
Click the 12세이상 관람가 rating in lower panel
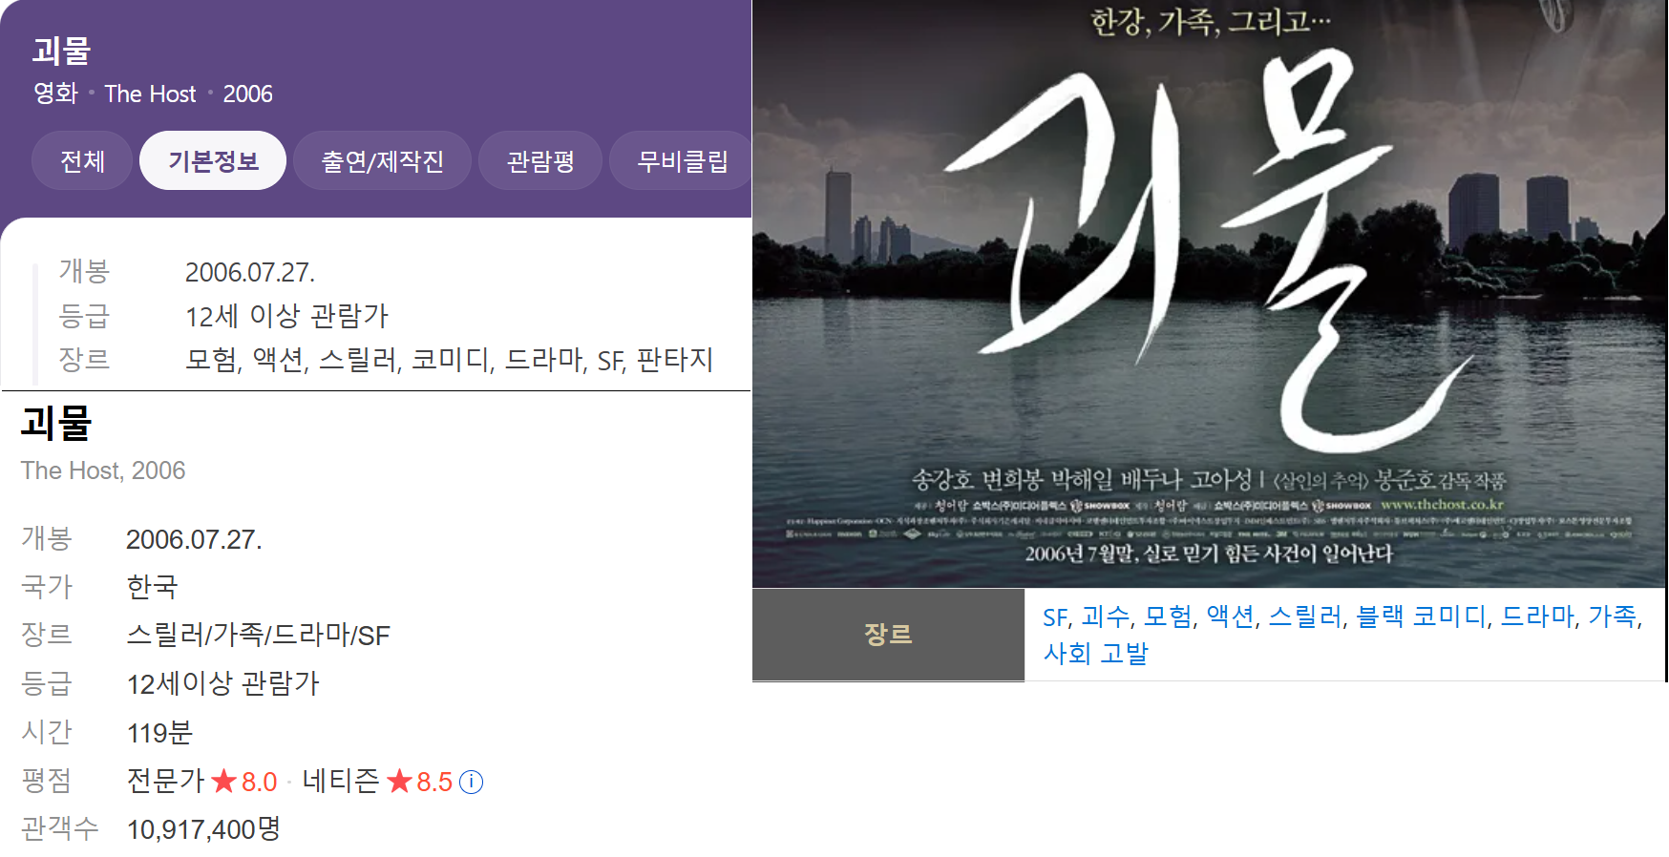click(222, 683)
